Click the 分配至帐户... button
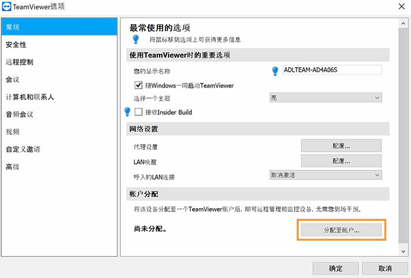This screenshot has width=411, height=278. [x=341, y=230]
